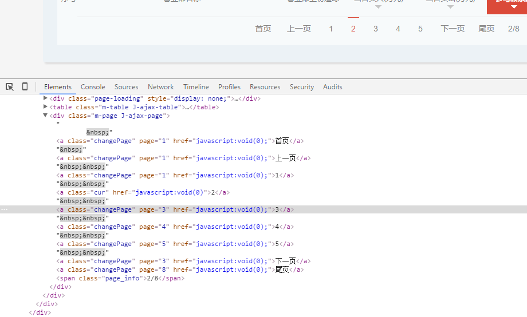
Task: Select the &nbsp; text node after 首页 anchor
Action: (x=71, y=149)
